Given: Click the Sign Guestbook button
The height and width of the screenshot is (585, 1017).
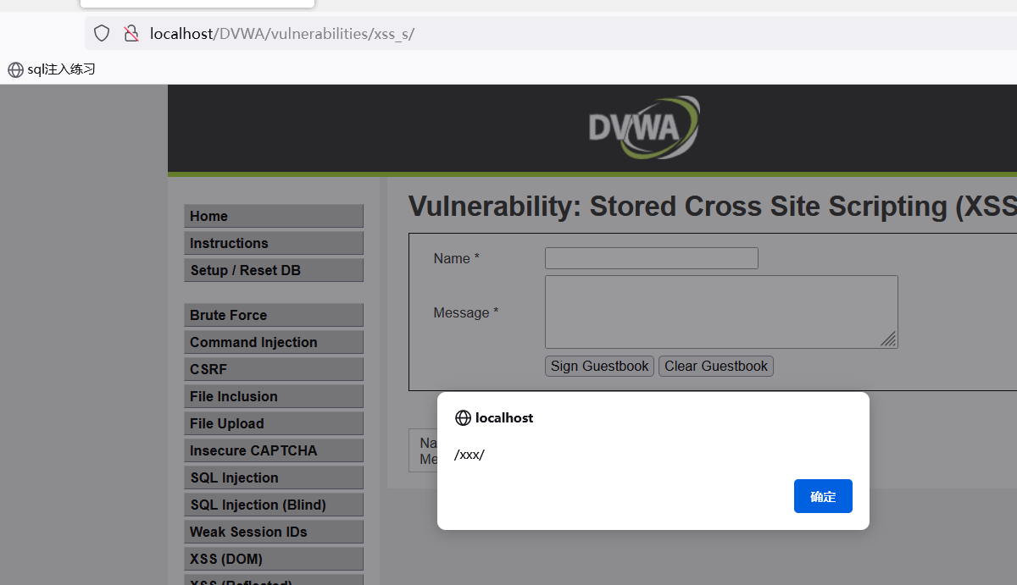Looking at the screenshot, I should pos(599,366).
